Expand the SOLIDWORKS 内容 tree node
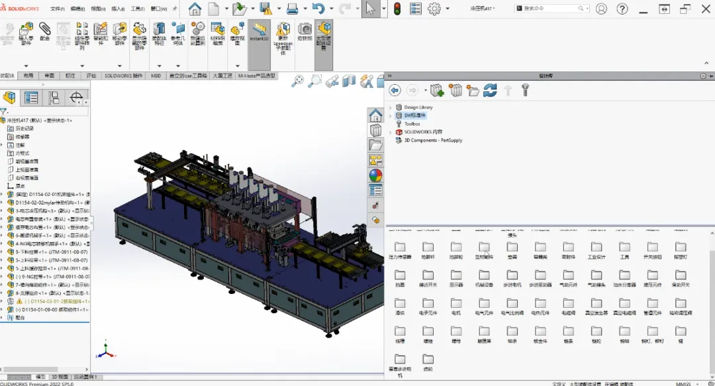Screen dimensions: 715x386 click(391, 132)
